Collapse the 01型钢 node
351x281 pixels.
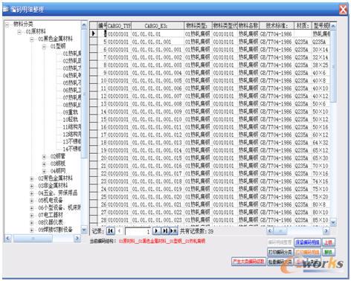pos(44,47)
